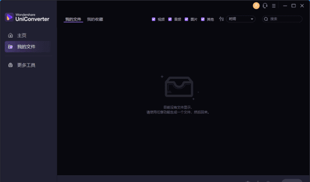Screen dimensions: 310x182
Task: Minimize the UniConverter window
Action: (285, 6)
